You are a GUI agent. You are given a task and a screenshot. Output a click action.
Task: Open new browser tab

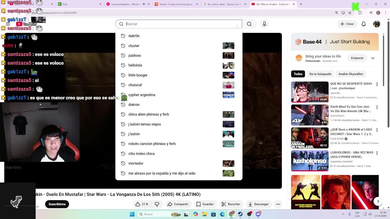[301, 4]
